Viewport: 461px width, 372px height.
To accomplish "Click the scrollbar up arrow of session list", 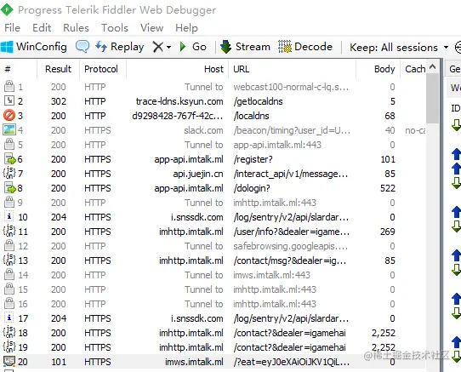I will (432, 66).
